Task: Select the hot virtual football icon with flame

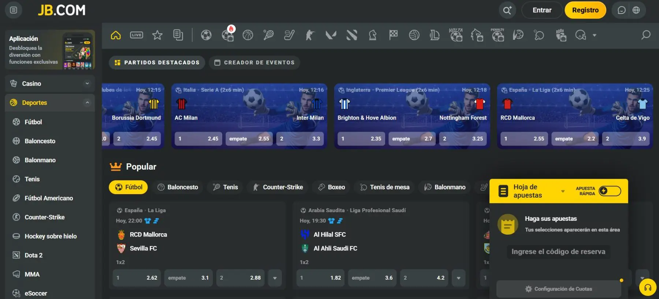Action: pyautogui.click(x=228, y=34)
